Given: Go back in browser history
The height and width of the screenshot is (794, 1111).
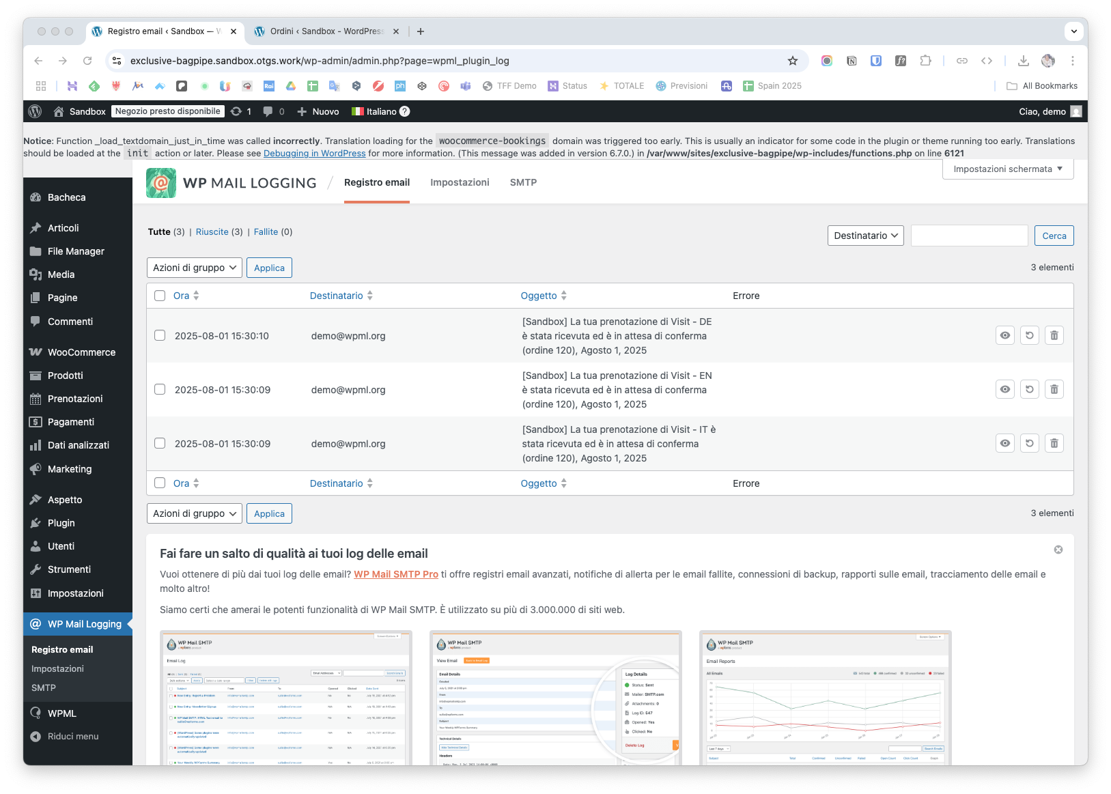Looking at the screenshot, I should (38, 61).
